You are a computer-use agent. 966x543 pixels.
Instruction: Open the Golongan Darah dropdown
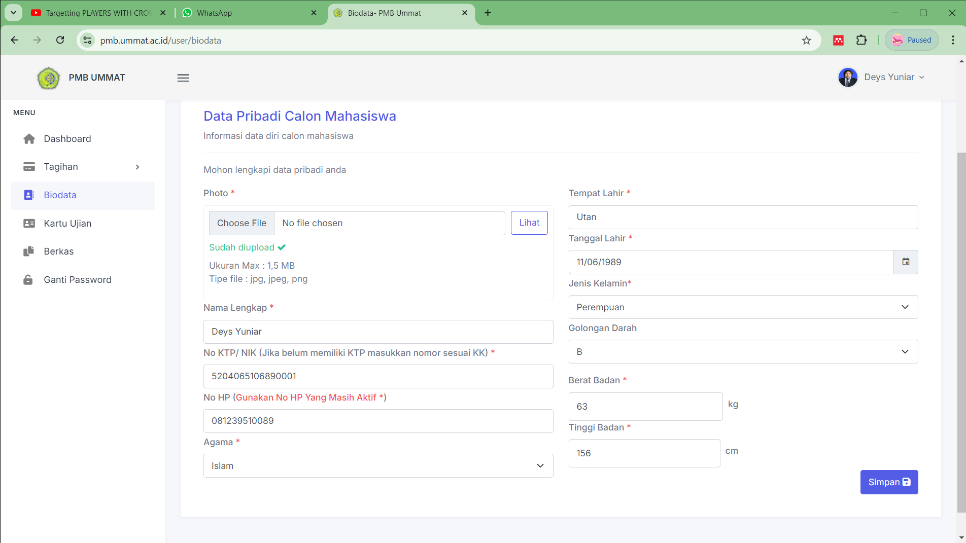(743, 352)
